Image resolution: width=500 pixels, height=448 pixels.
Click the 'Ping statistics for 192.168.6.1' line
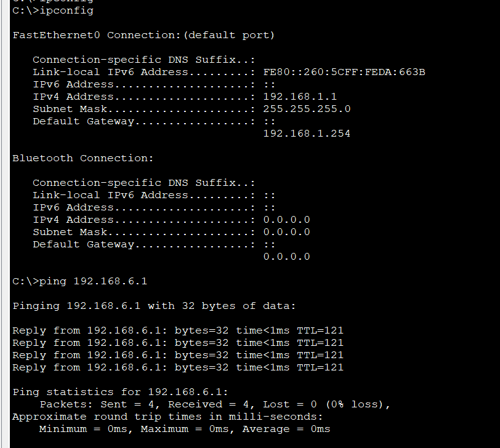click(x=120, y=392)
